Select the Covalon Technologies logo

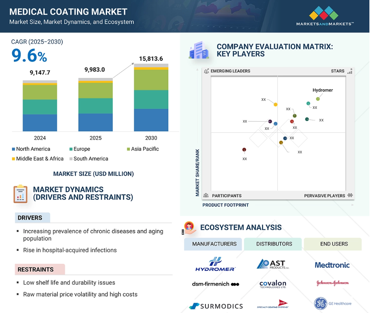(x=273, y=284)
